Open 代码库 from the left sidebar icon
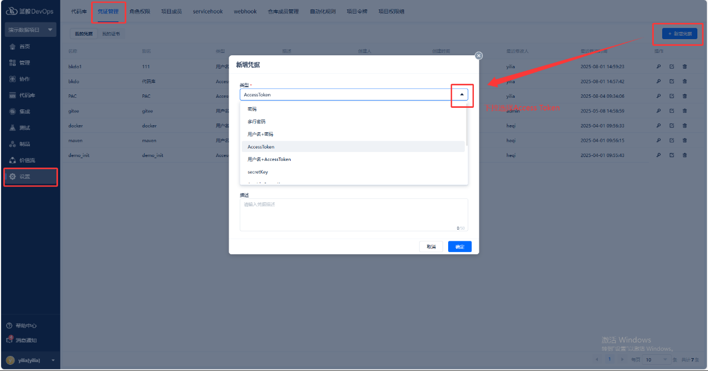 click(13, 96)
